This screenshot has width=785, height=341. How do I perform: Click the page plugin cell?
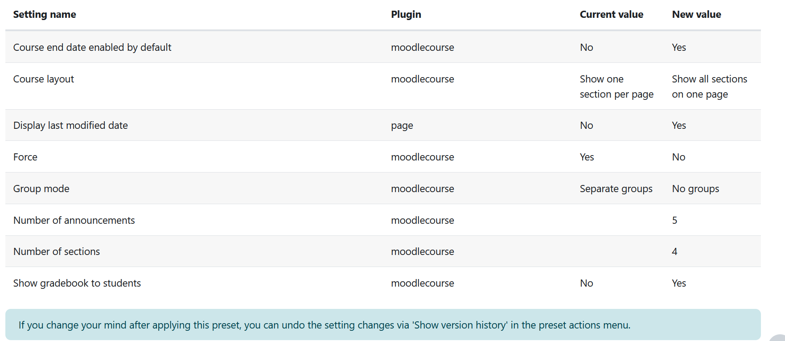point(402,125)
